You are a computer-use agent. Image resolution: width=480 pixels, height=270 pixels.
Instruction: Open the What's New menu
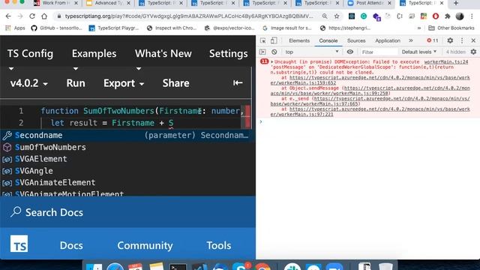pos(163,53)
